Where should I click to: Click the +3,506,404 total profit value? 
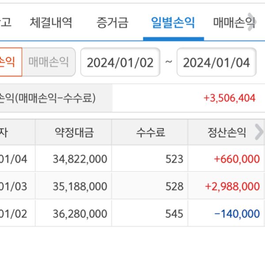(x=229, y=98)
